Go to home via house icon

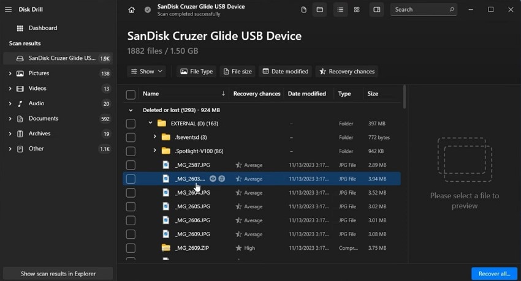(132, 10)
